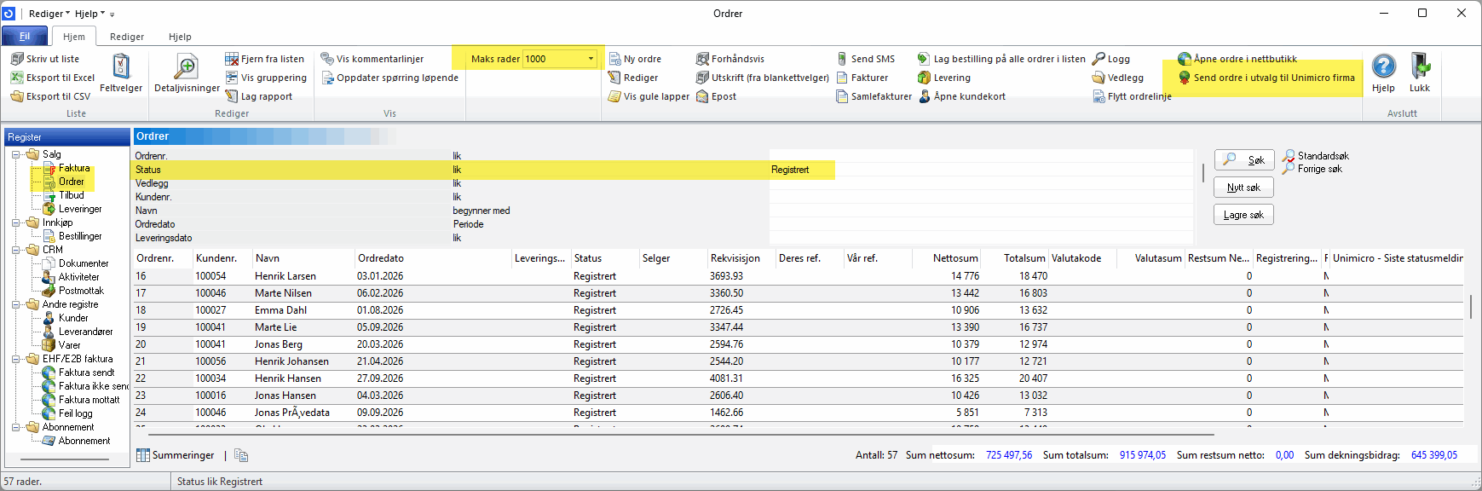Collapse the Salg tree node
Screen dimensions: 1482x491
point(16,154)
